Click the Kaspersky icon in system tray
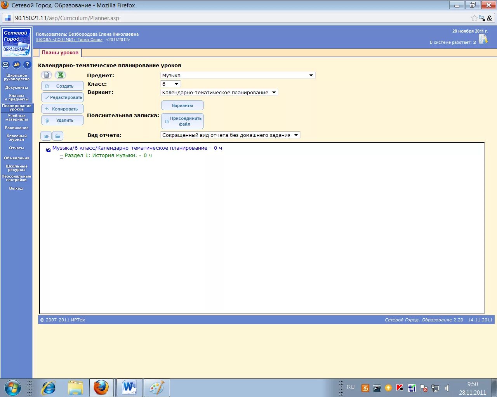The image size is (497, 397). pos(400,388)
